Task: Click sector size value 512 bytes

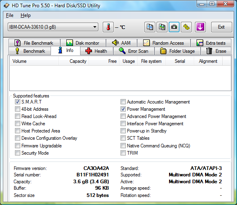Action: pos(97,195)
